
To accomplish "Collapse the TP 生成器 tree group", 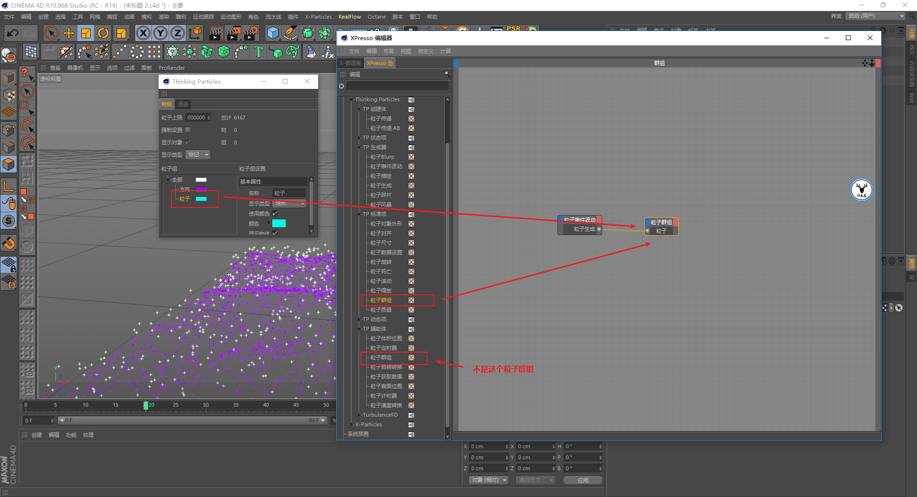I will click(x=359, y=147).
